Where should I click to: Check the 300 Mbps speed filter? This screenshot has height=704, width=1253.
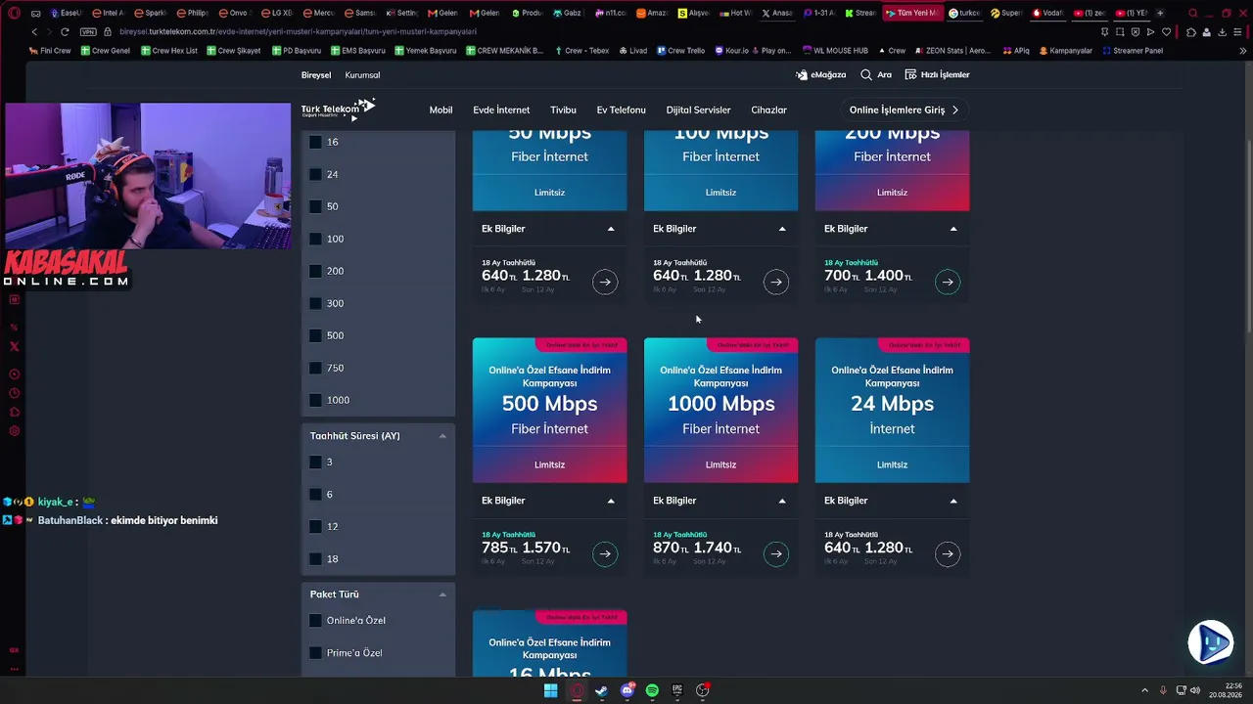[x=315, y=303]
